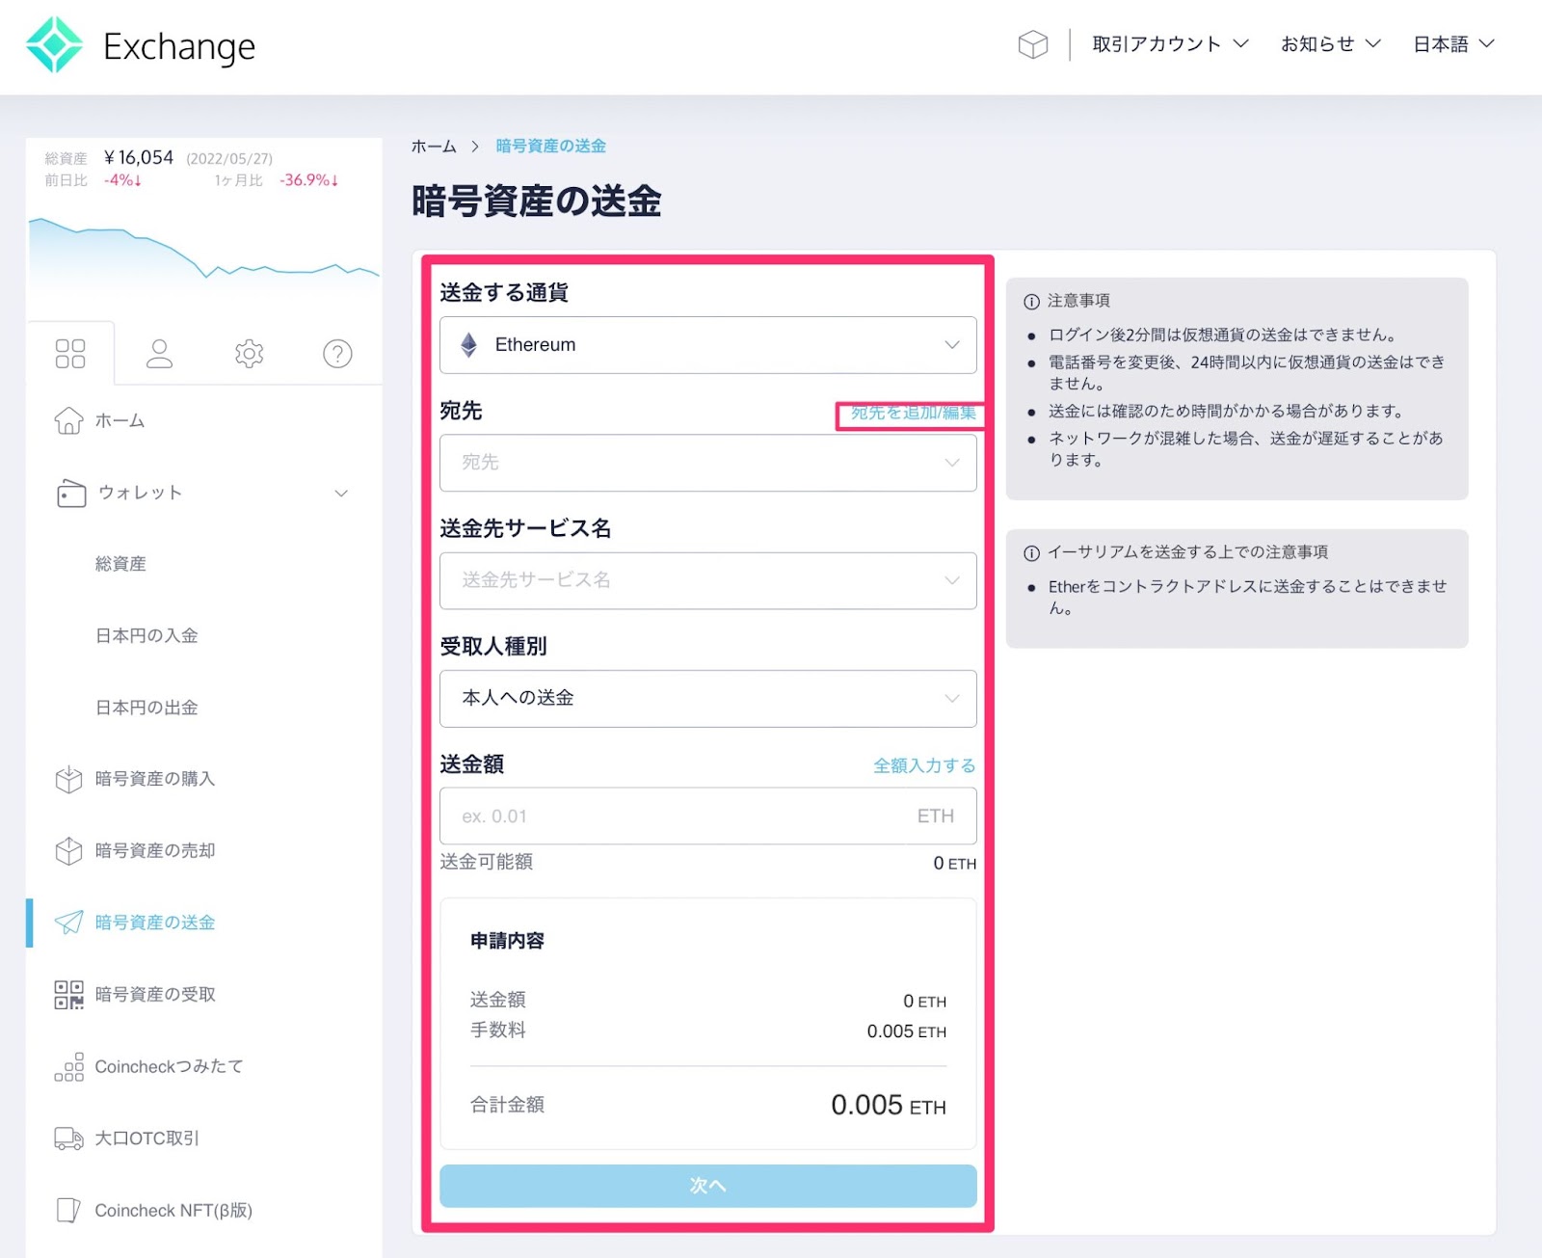The height and width of the screenshot is (1258, 1542).
Task: Click the QR code receive icon
Action: 68,995
